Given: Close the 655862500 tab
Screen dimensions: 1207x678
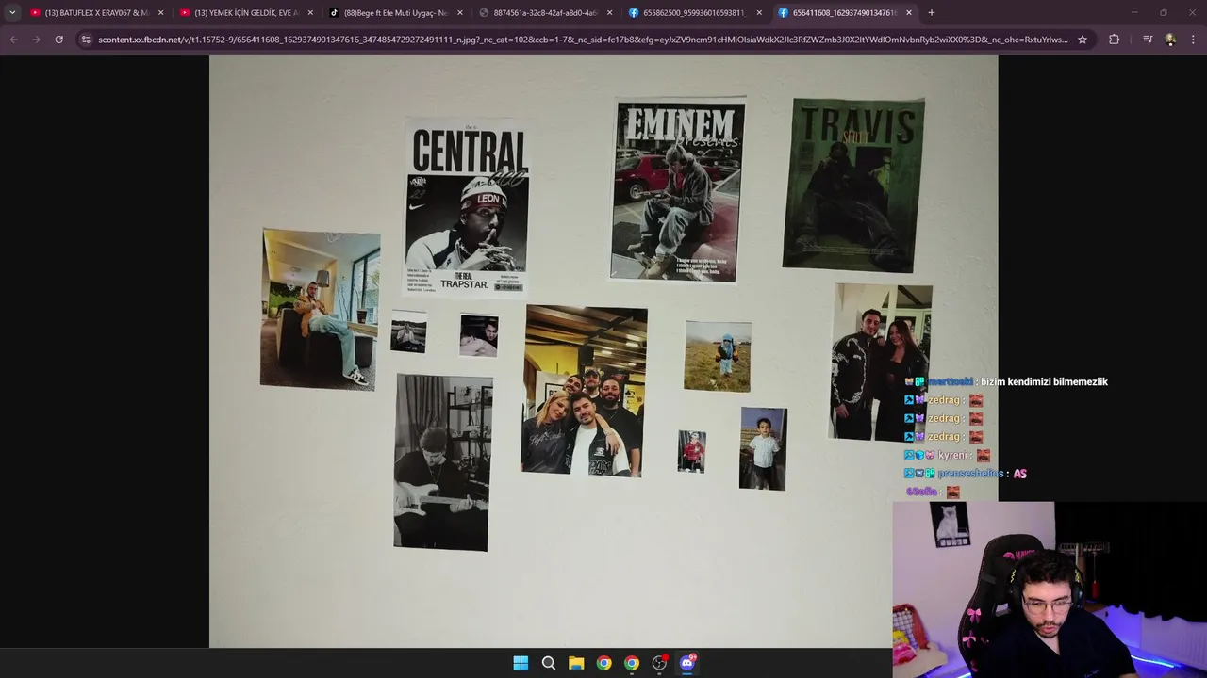Looking at the screenshot, I should 759,12.
